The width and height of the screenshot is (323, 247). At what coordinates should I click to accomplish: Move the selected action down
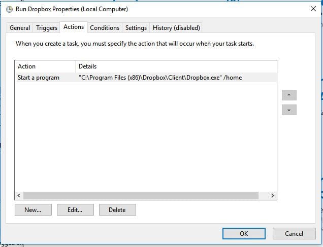pyautogui.click(x=289, y=110)
